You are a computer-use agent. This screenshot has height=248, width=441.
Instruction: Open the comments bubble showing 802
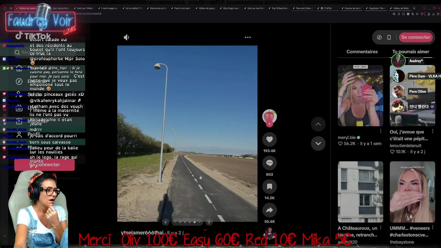click(x=269, y=163)
